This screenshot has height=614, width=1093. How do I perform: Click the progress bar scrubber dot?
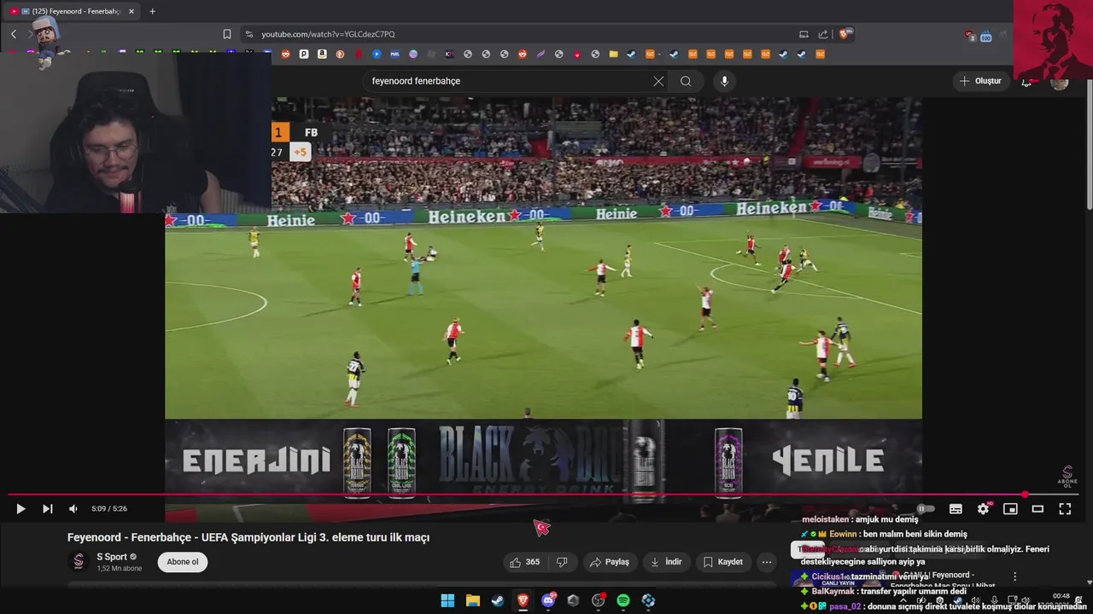click(1025, 495)
